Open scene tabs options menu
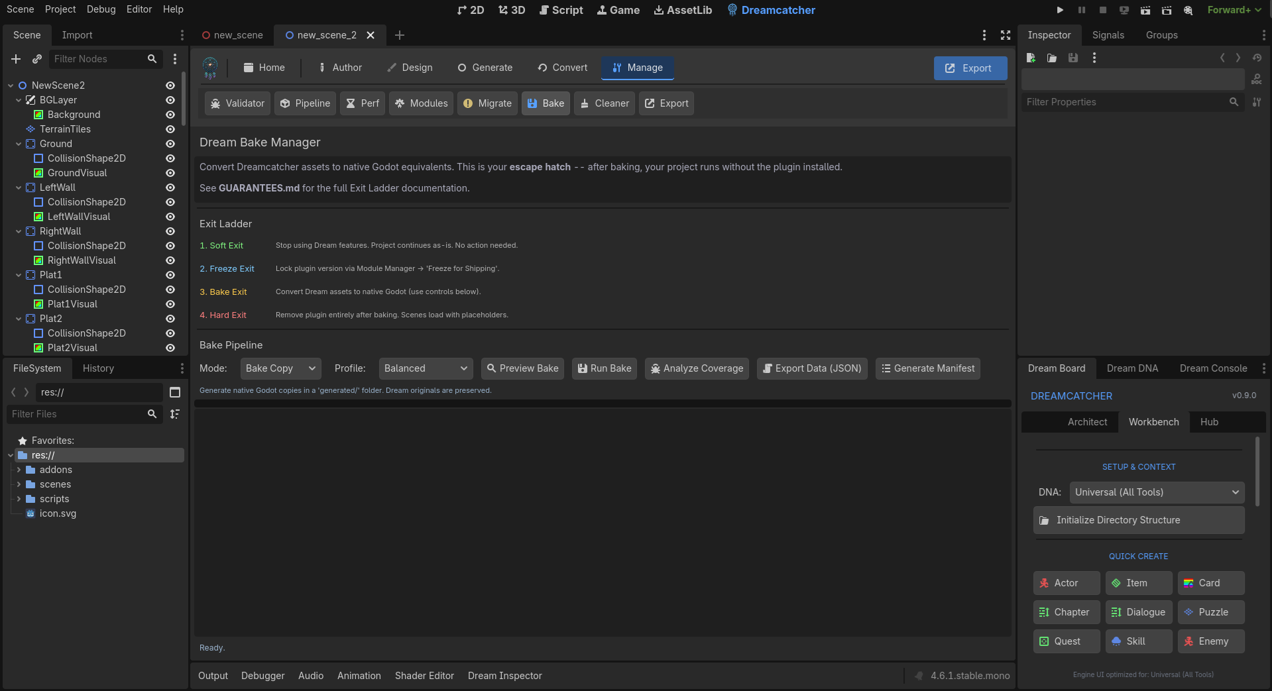Image resolution: width=1272 pixels, height=691 pixels. 984,35
